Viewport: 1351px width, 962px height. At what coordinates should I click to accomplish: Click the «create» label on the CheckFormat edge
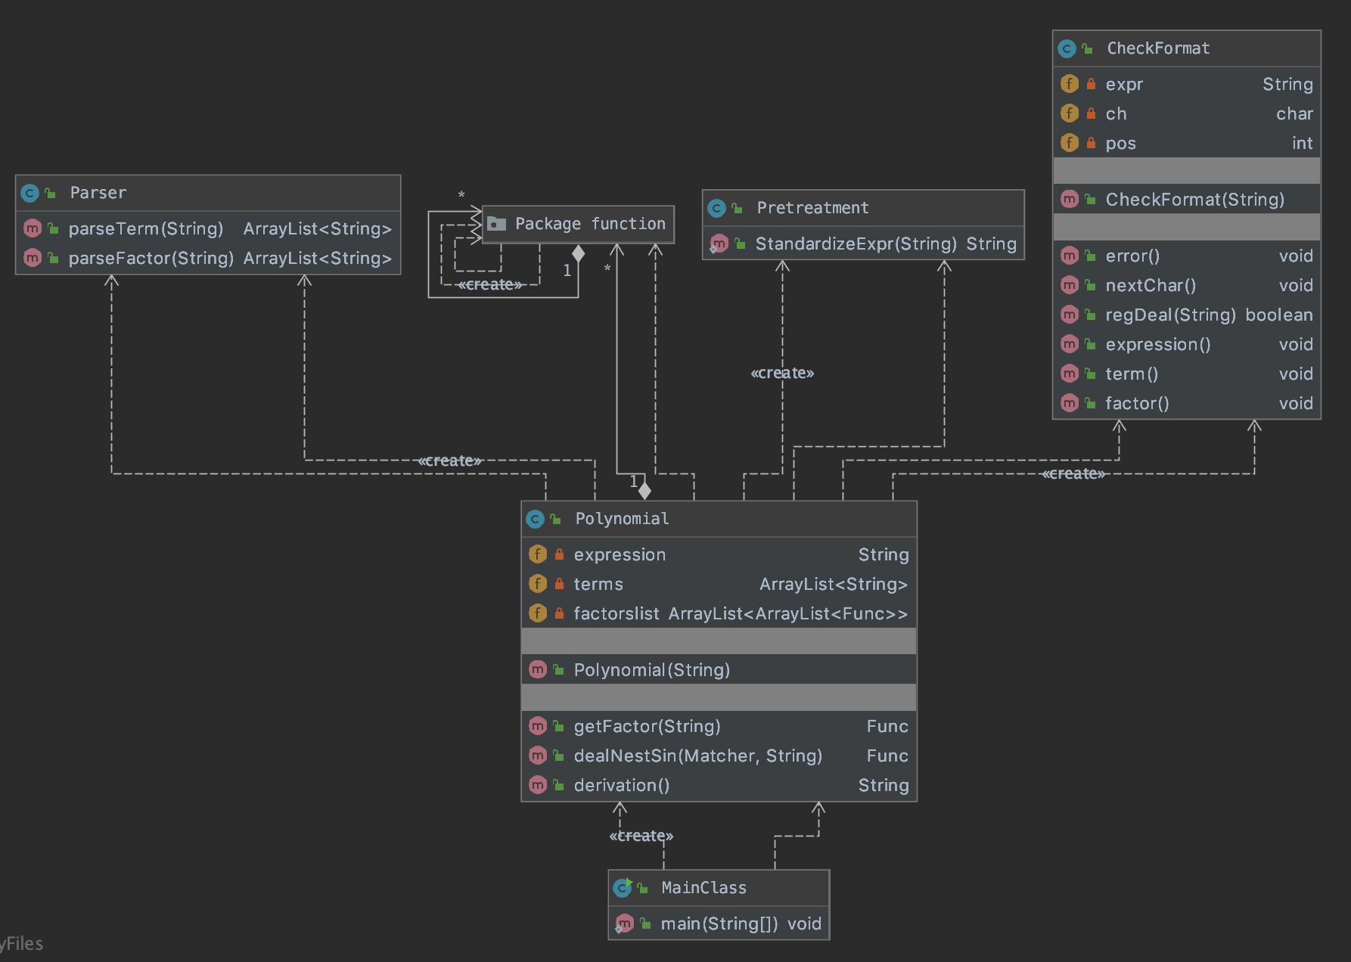(1073, 473)
